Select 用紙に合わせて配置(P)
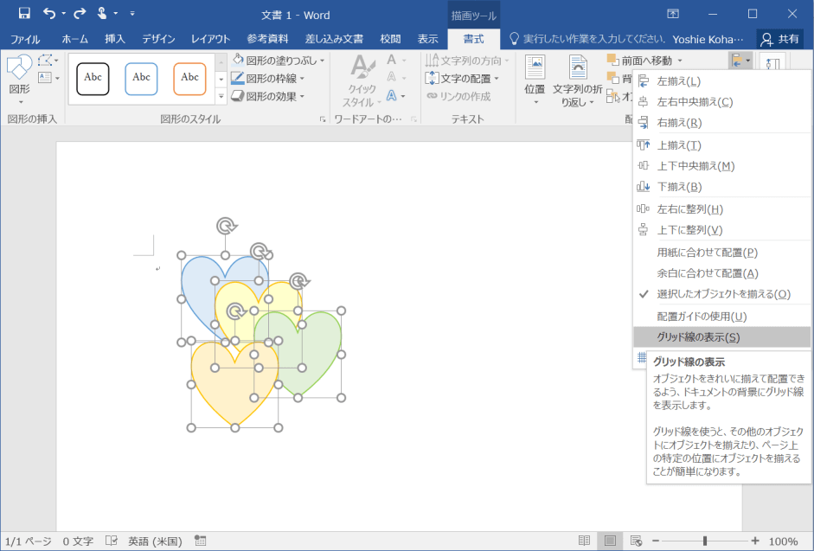Viewport: 814px width, 551px height. 721,253
